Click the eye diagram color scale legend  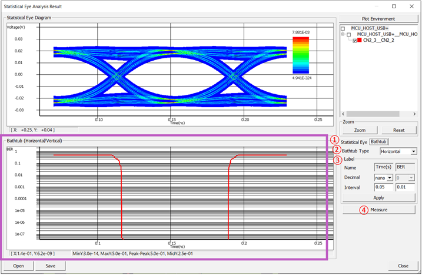(300, 54)
